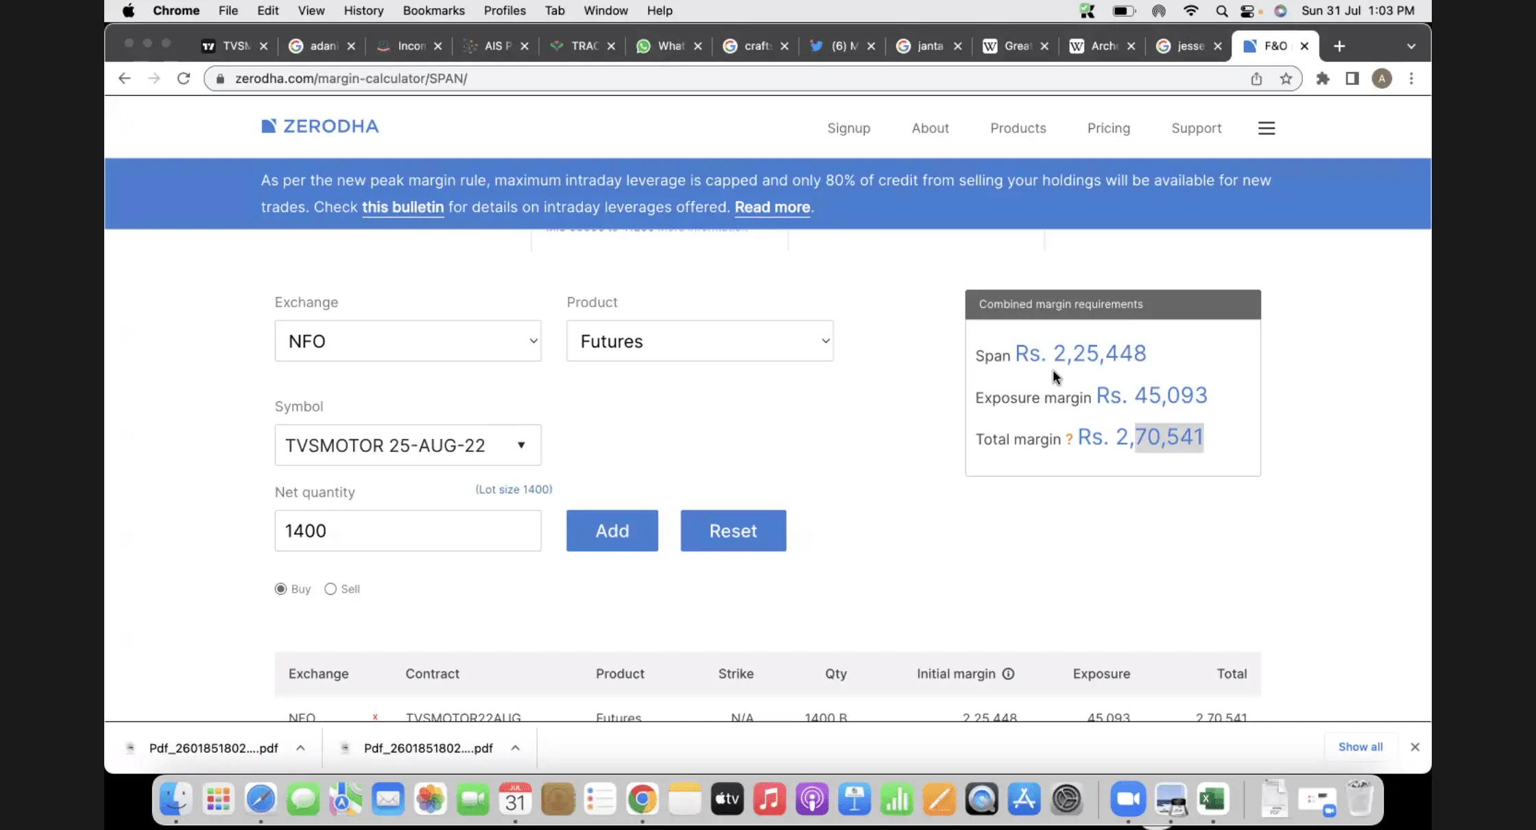The width and height of the screenshot is (1536, 830).
Task: Open Chrome extensions puzzle icon
Action: pyautogui.click(x=1323, y=79)
